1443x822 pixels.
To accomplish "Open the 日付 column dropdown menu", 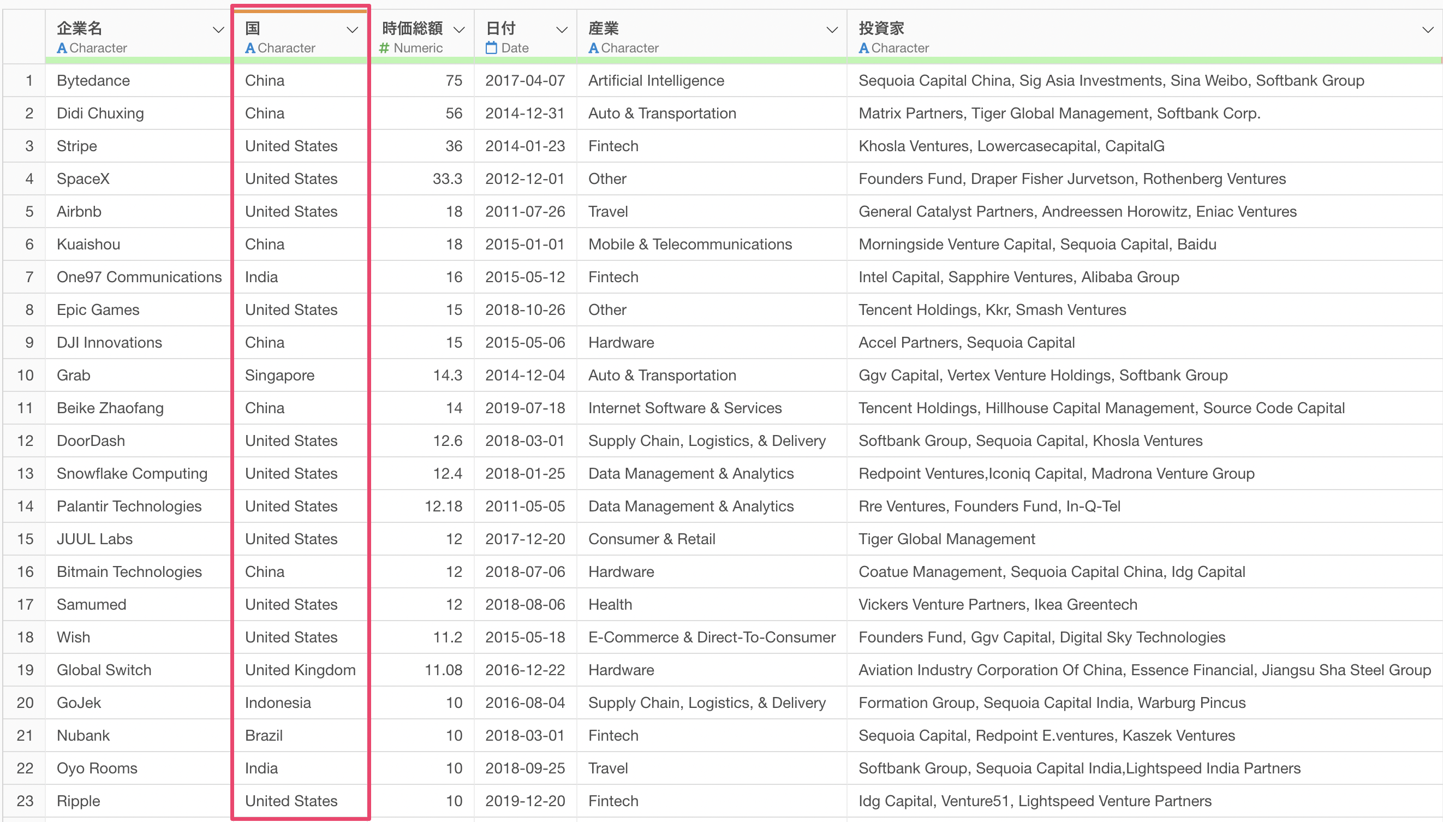I will coord(562,30).
